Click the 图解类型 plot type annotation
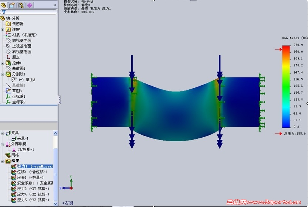Viewport: 308px width, 207px height. point(87,8)
